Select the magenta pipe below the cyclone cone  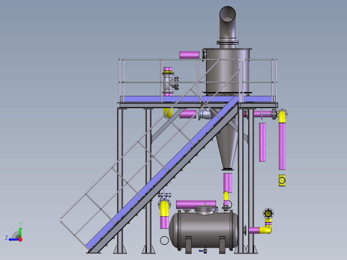tap(228, 183)
